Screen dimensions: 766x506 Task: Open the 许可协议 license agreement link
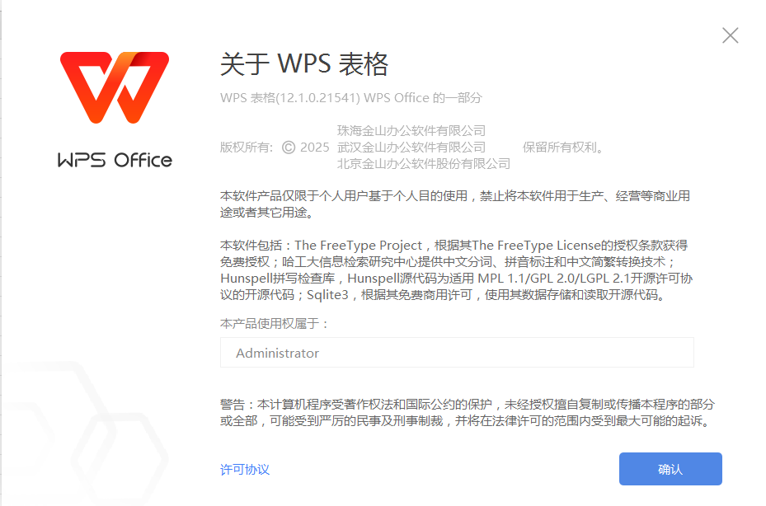[x=245, y=470]
